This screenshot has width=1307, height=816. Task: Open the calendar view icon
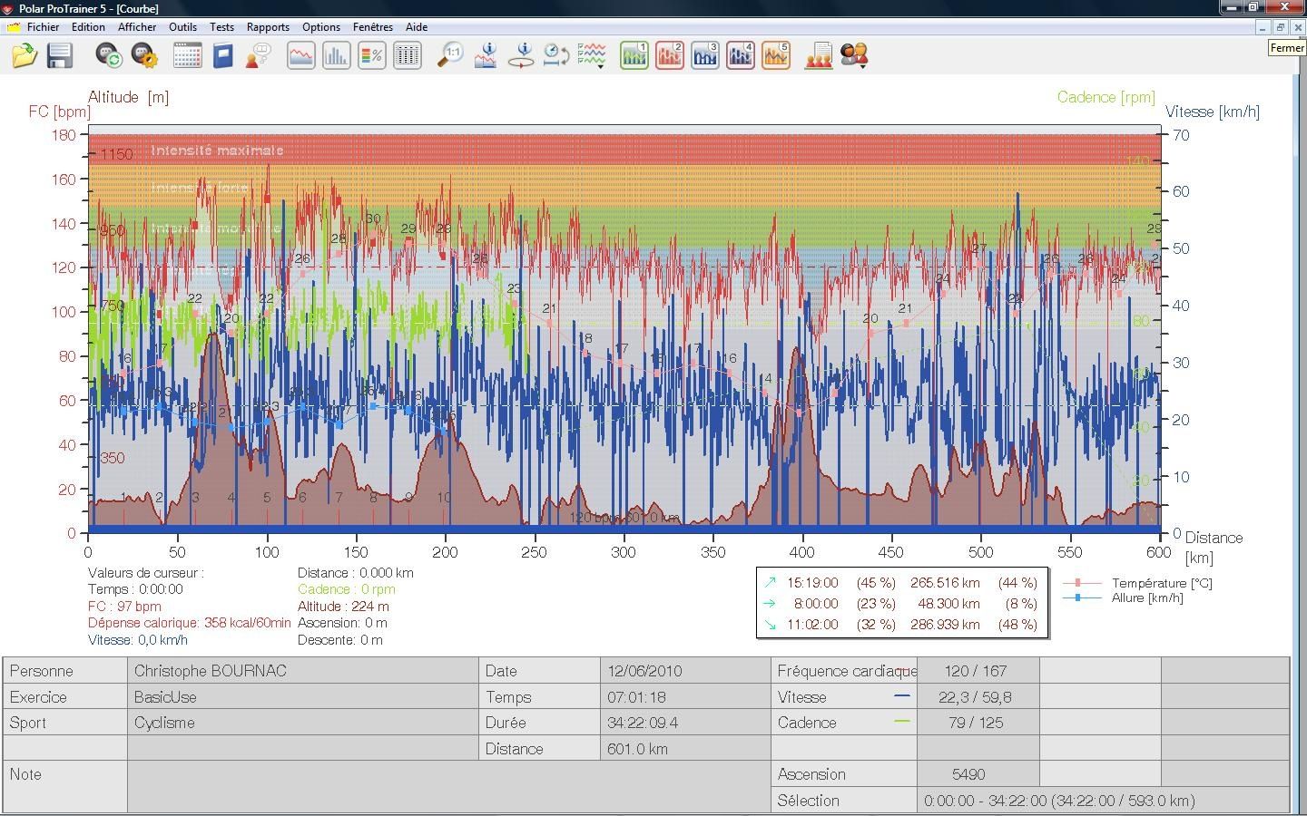(x=187, y=55)
